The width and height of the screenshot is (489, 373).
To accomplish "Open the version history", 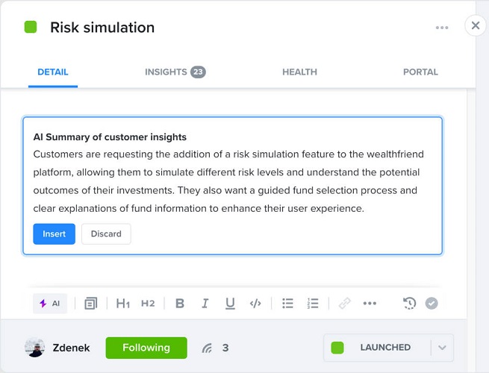I will pos(409,304).
